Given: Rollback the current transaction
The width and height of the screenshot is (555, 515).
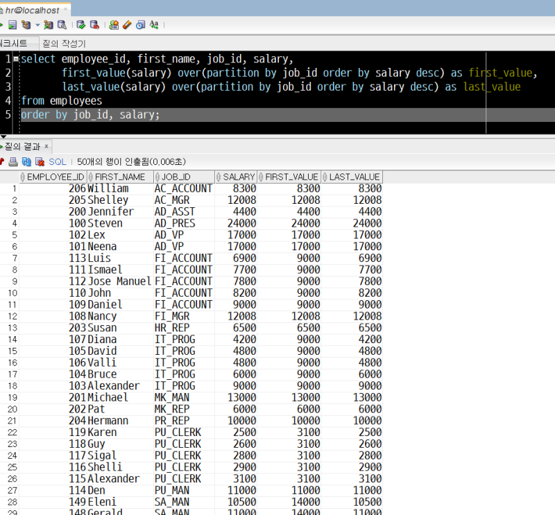Looking at the screenshot, I should click(93, 24).
